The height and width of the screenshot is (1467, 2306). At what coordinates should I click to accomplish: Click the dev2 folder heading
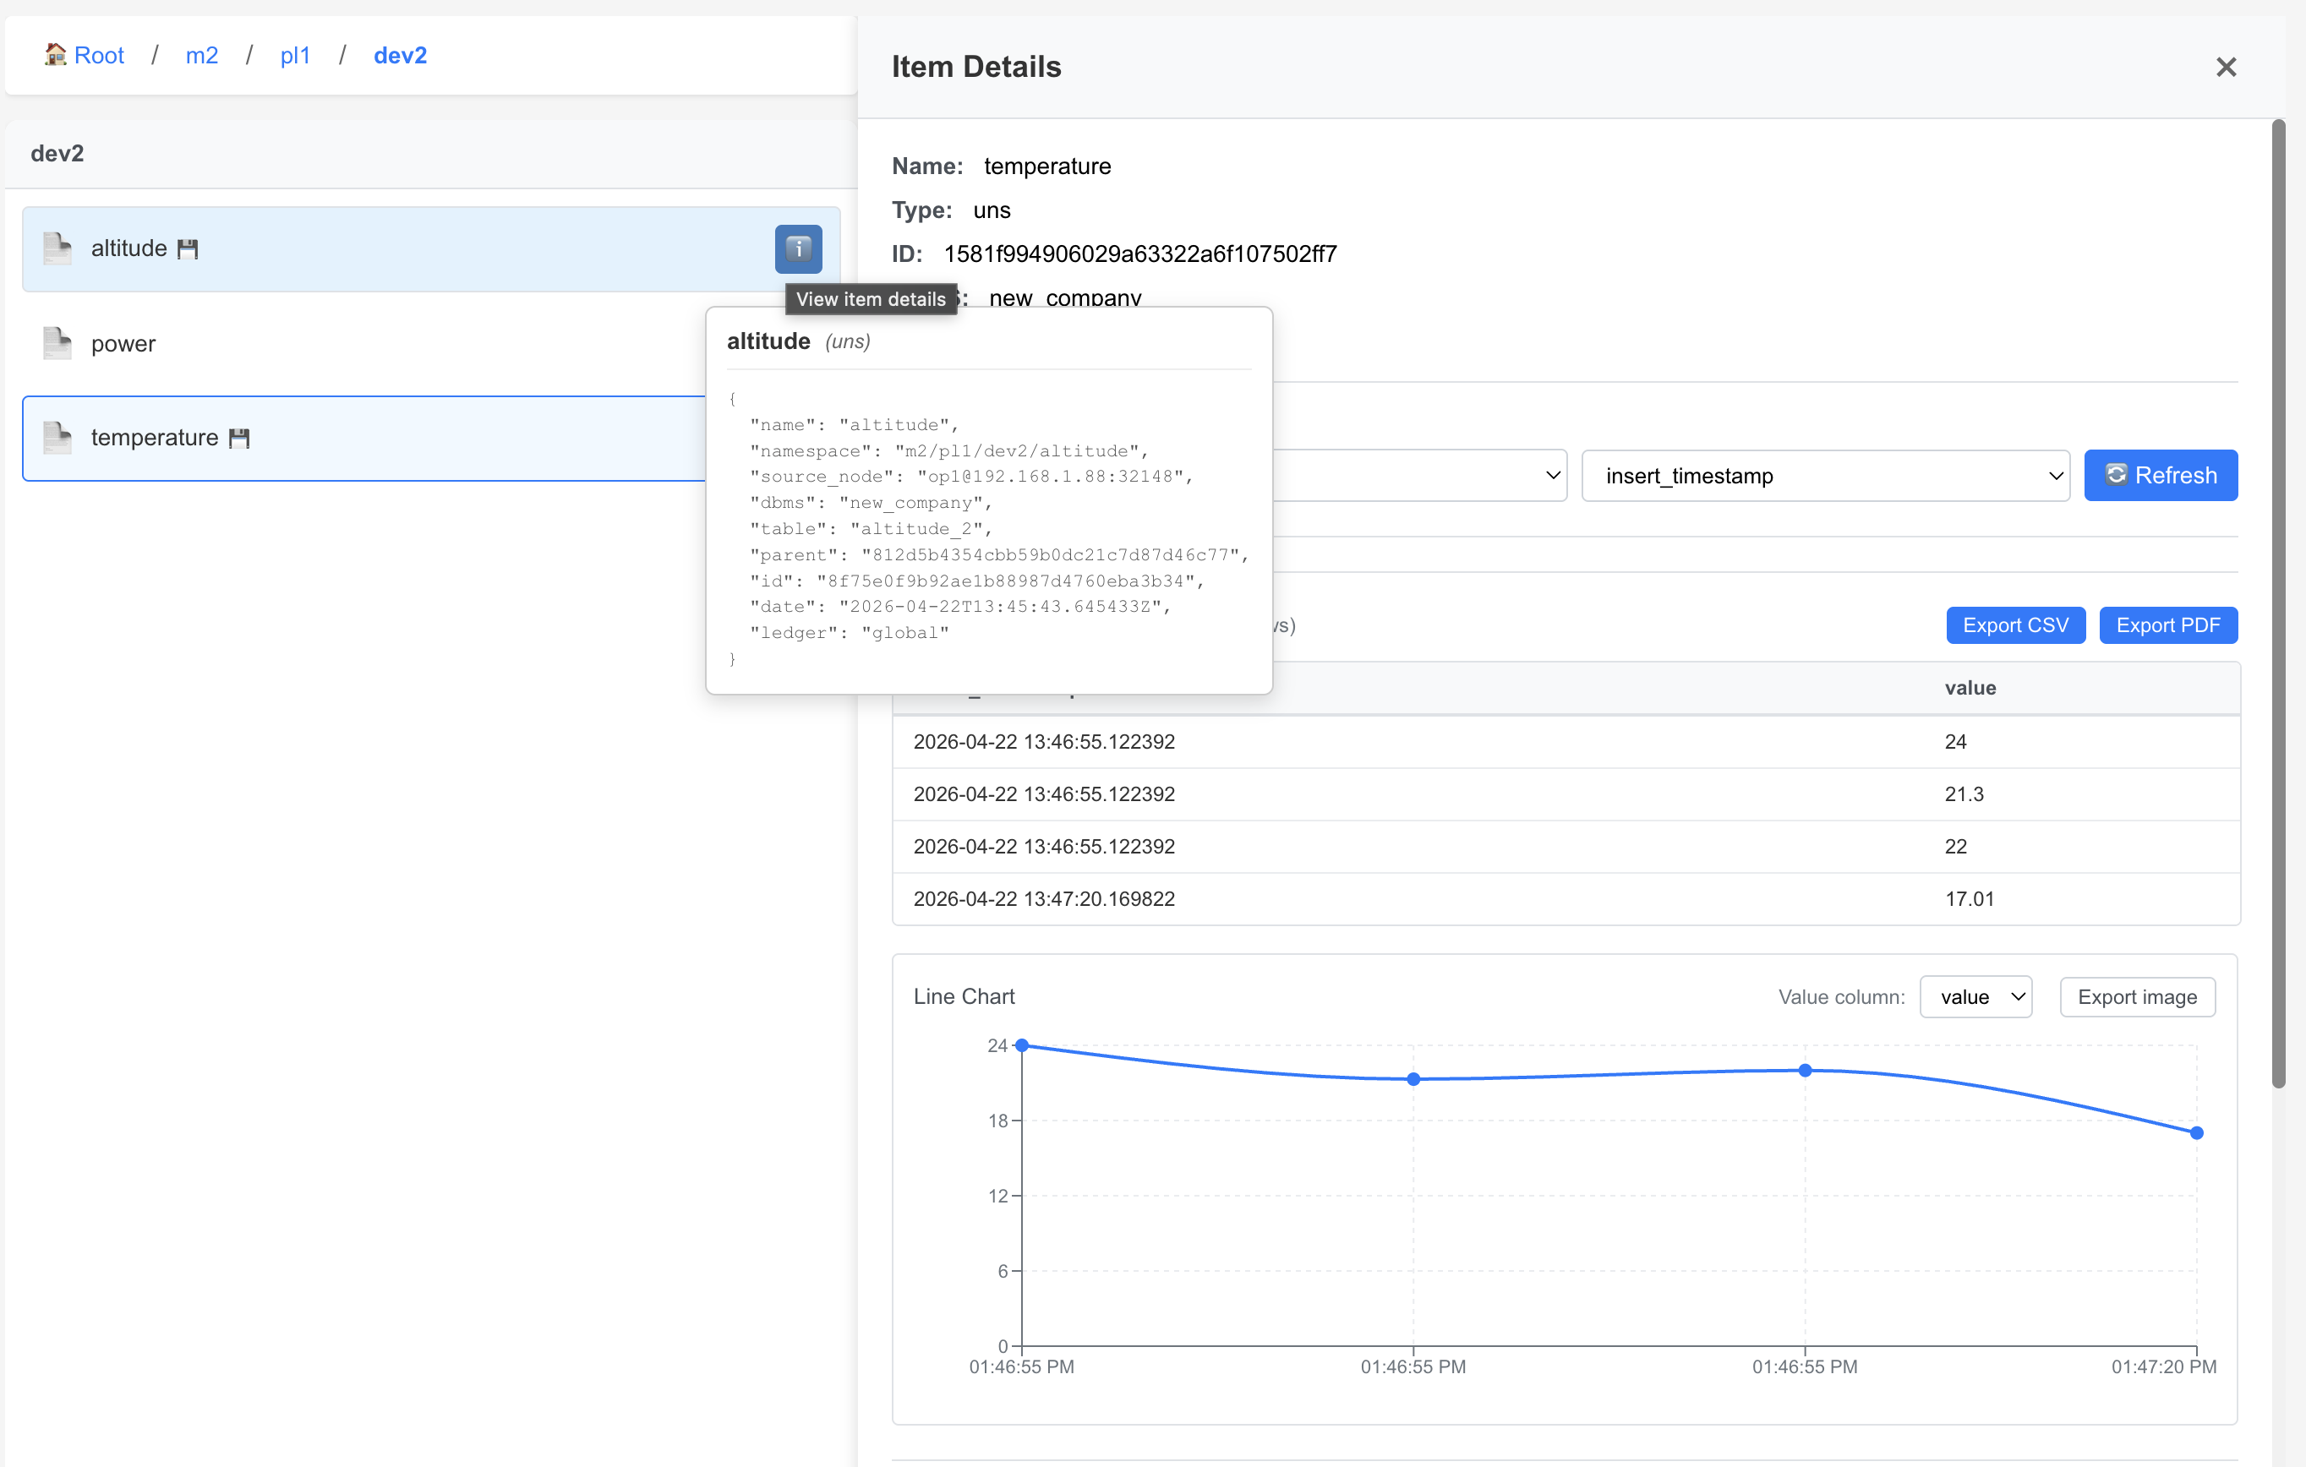[57, 153]
